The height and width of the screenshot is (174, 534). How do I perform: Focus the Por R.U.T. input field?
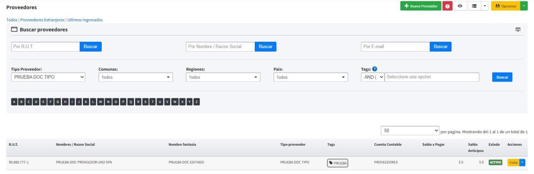point(45,46)
